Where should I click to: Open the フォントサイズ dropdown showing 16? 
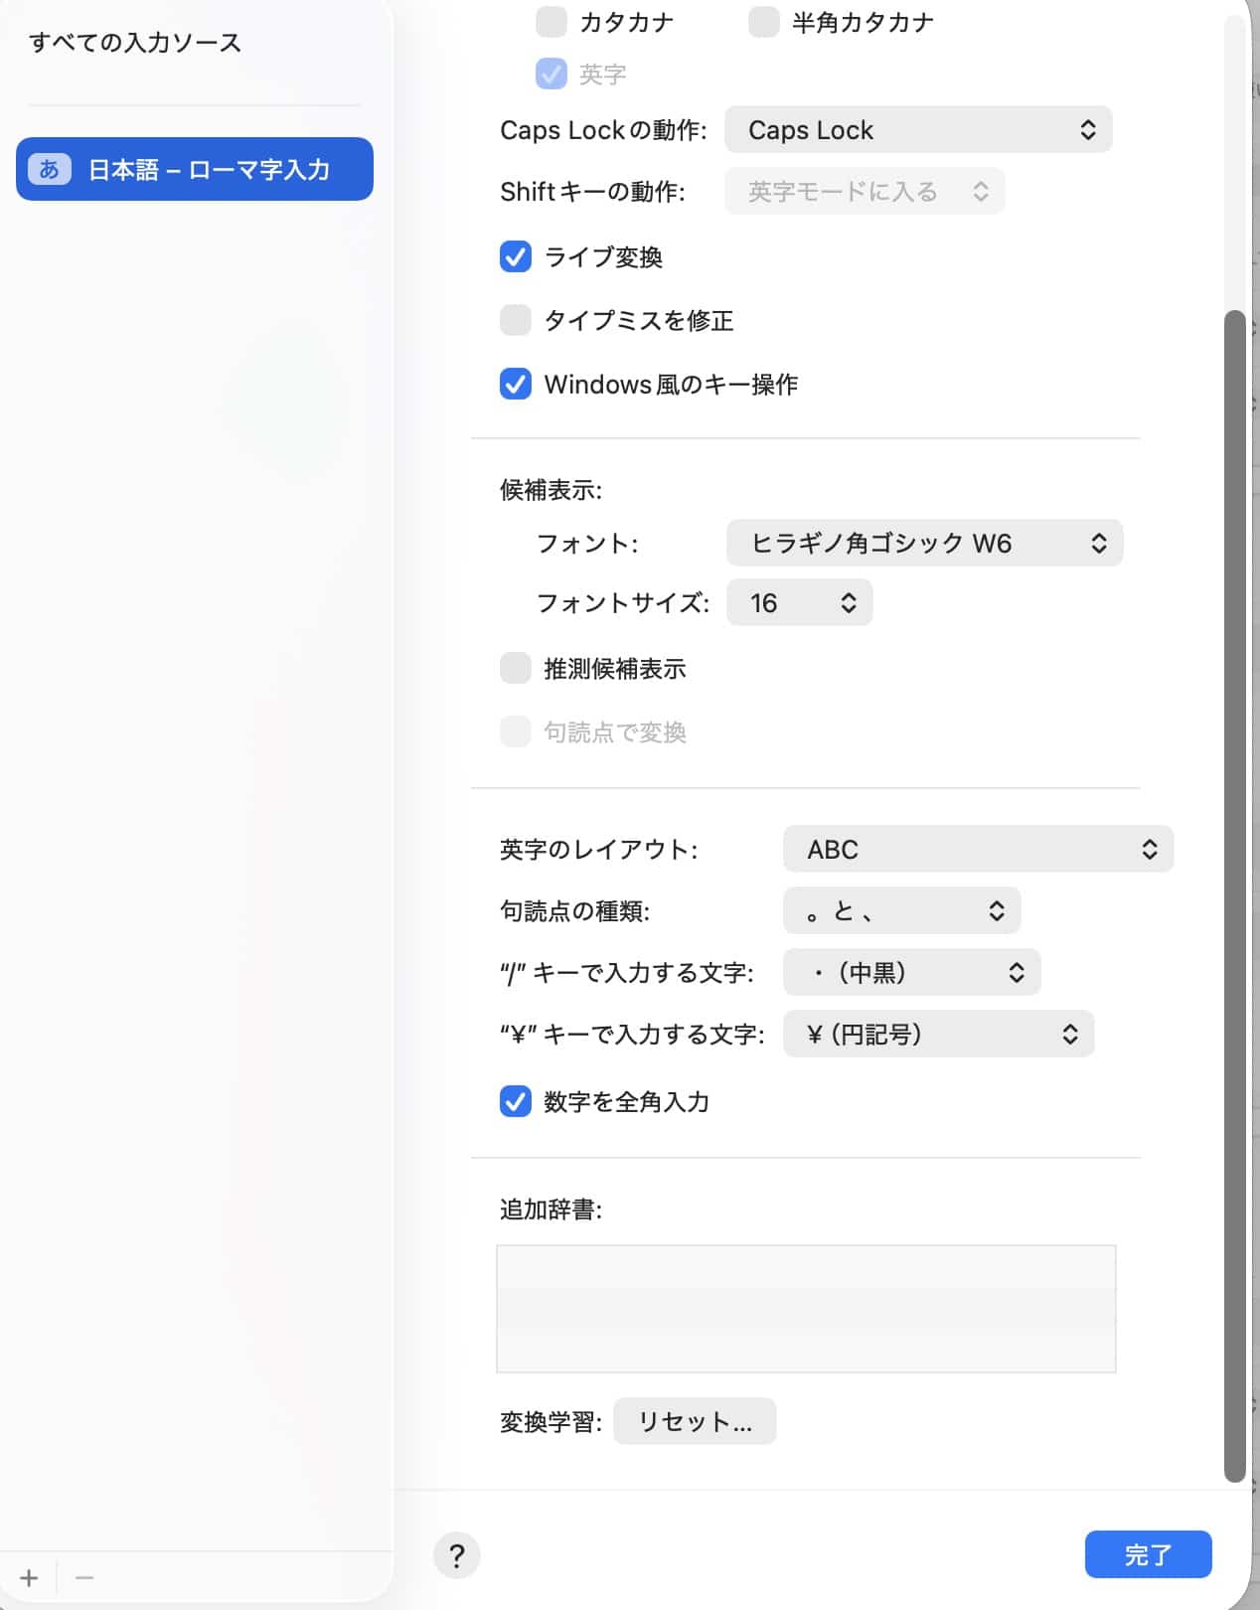coord(799,603)
